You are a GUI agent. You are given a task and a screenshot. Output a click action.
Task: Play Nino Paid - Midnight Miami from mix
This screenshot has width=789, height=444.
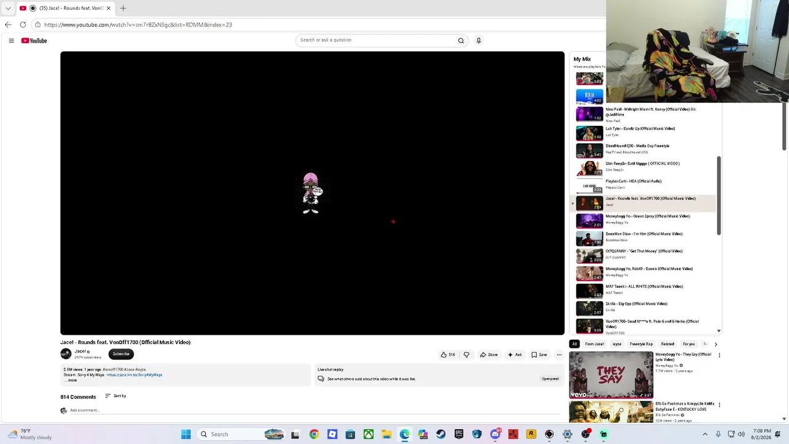645,115
